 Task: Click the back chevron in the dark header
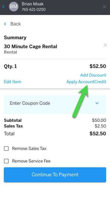4,6
